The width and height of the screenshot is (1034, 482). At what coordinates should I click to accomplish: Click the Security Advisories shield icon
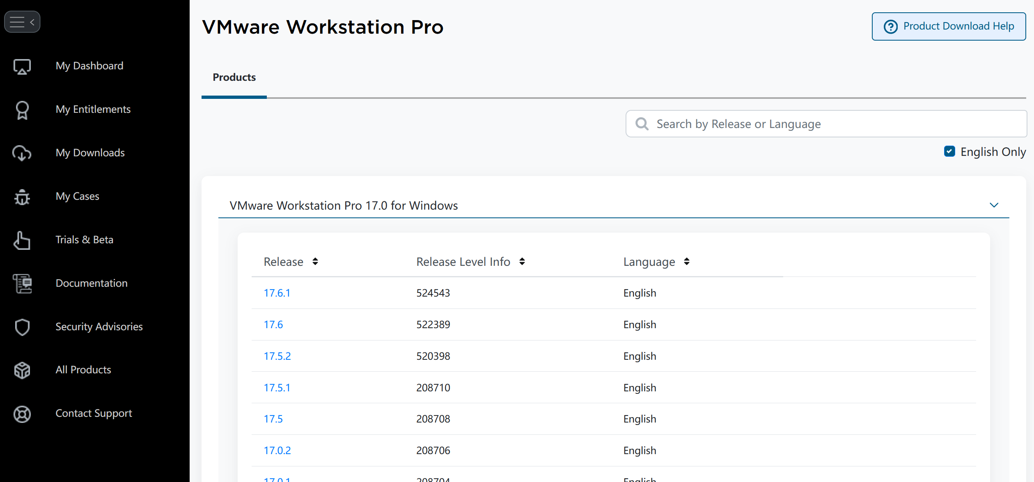pyautogui.click(x=22, y=327)
